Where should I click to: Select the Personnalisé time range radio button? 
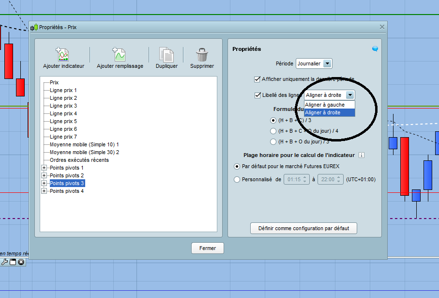pos(237,179)
